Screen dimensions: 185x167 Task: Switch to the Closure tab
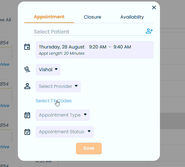pos(92,17)
